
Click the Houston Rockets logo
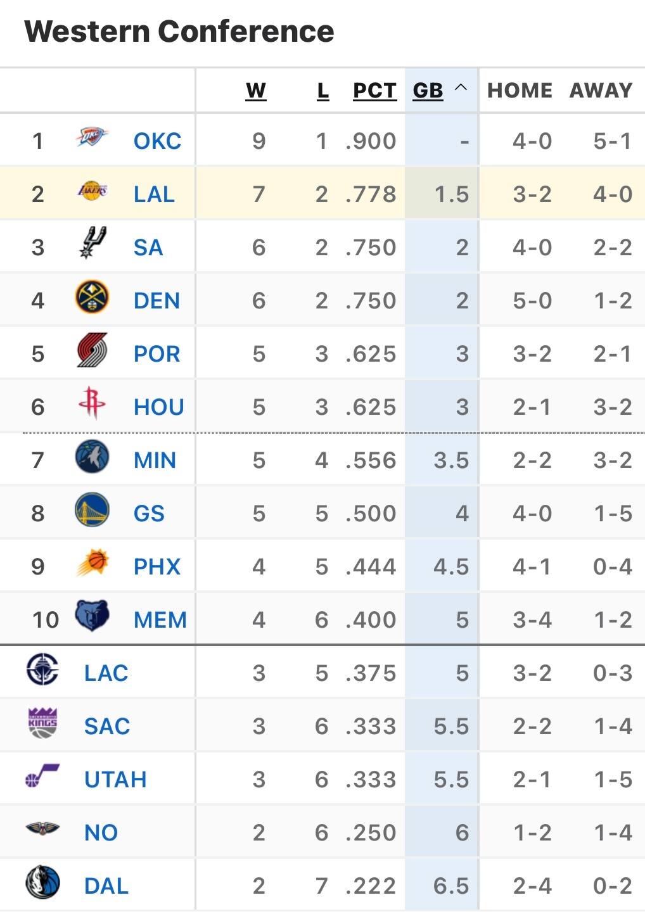[92, 403]
